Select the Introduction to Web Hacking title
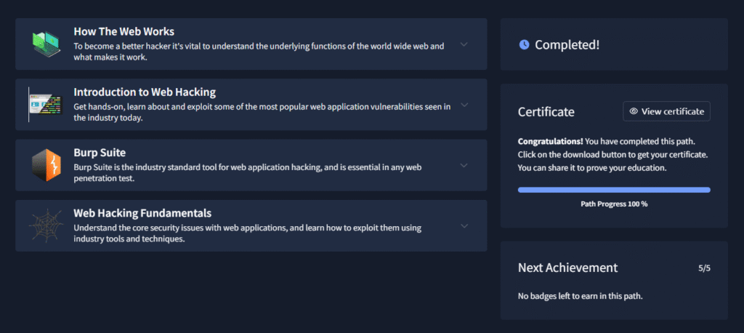Image resolution: width=744 pixels, height=333 pixels. click(145, 92)
